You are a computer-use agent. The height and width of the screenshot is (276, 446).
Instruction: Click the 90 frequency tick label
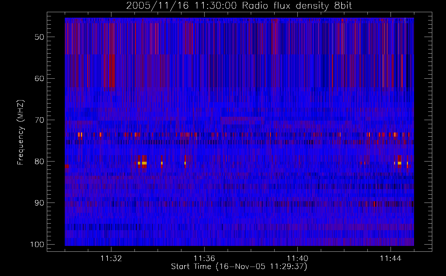[x=39, y=203]
